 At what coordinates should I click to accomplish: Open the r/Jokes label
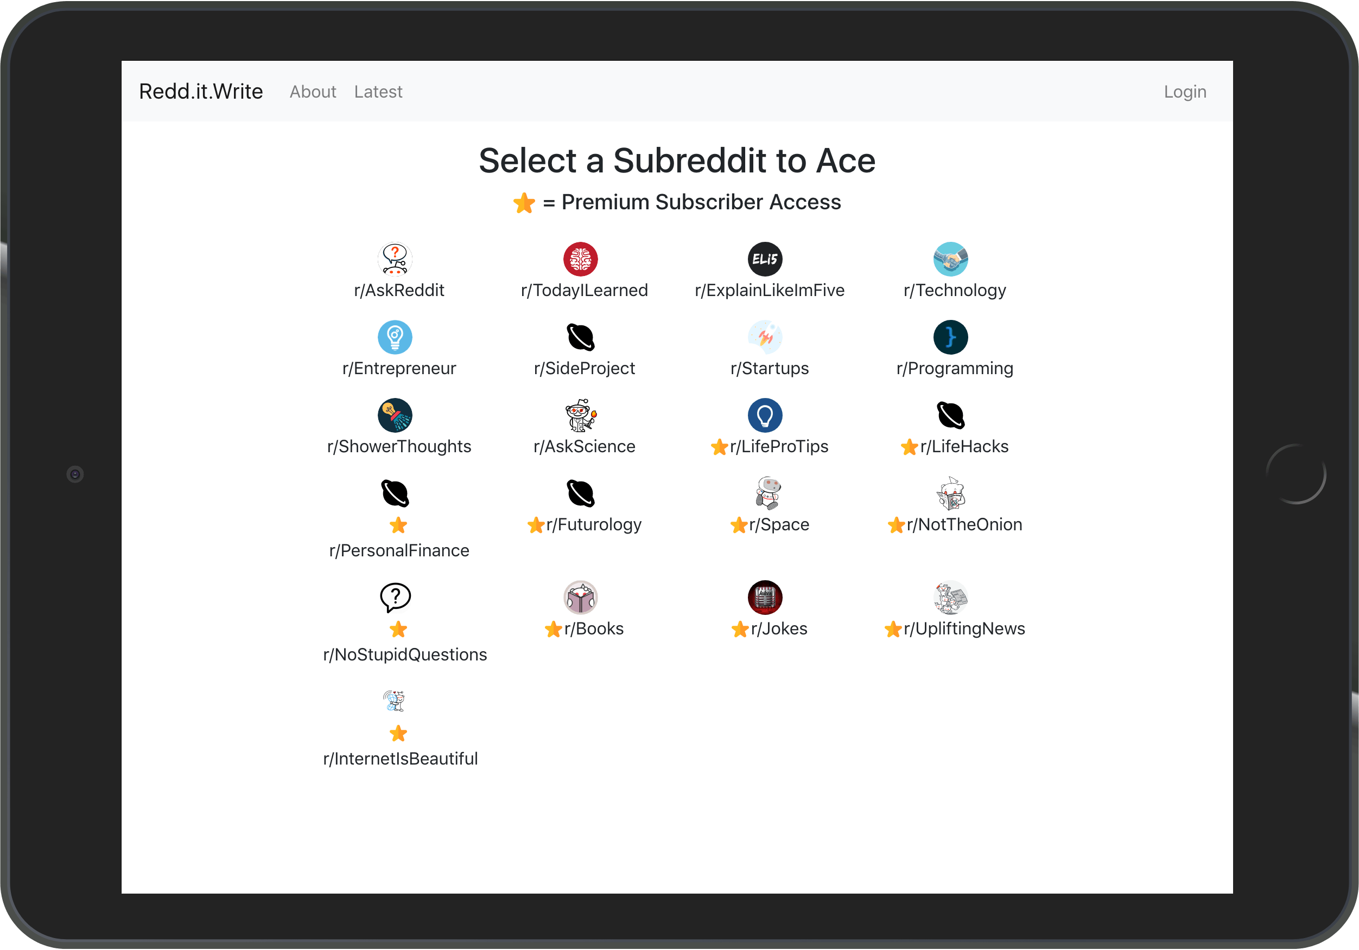[779, 629]
